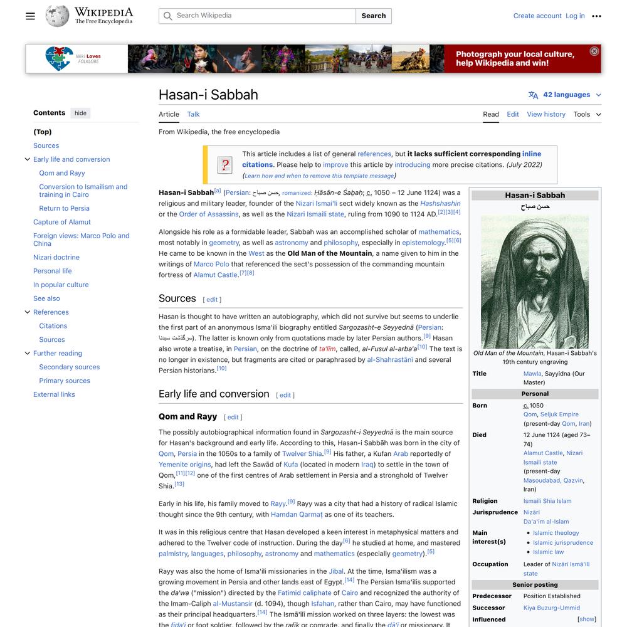Focus the Search Wikipedia input field
The image size is (627, 627).
tap(257, 16)
